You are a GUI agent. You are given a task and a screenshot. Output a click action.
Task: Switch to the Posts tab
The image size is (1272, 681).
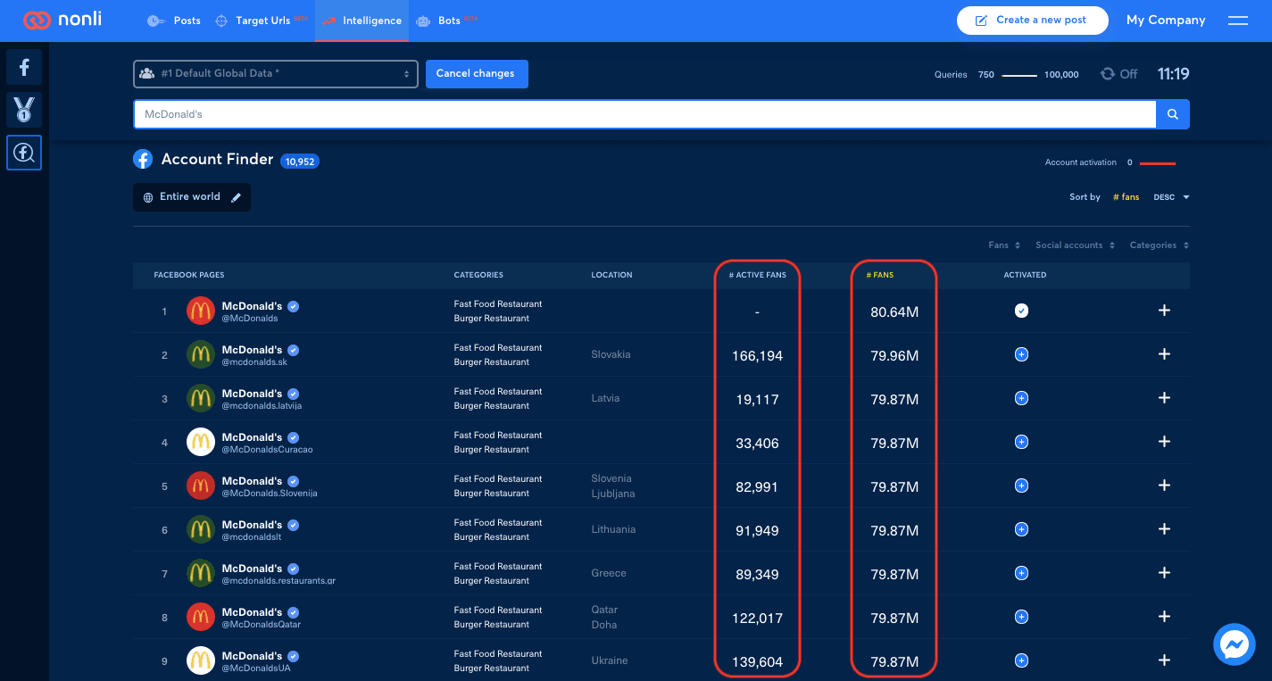pos(175,21)
